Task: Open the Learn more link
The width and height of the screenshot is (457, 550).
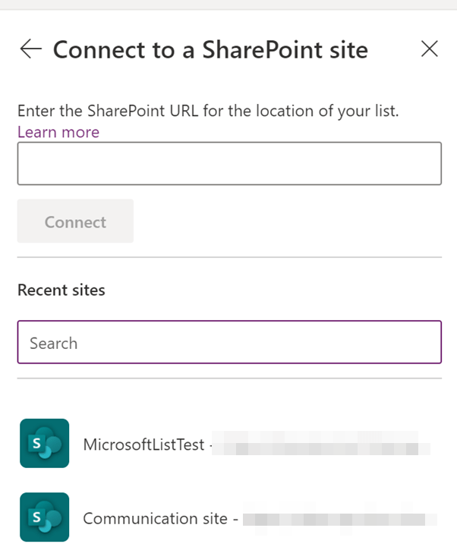Action: coord(58,132)
